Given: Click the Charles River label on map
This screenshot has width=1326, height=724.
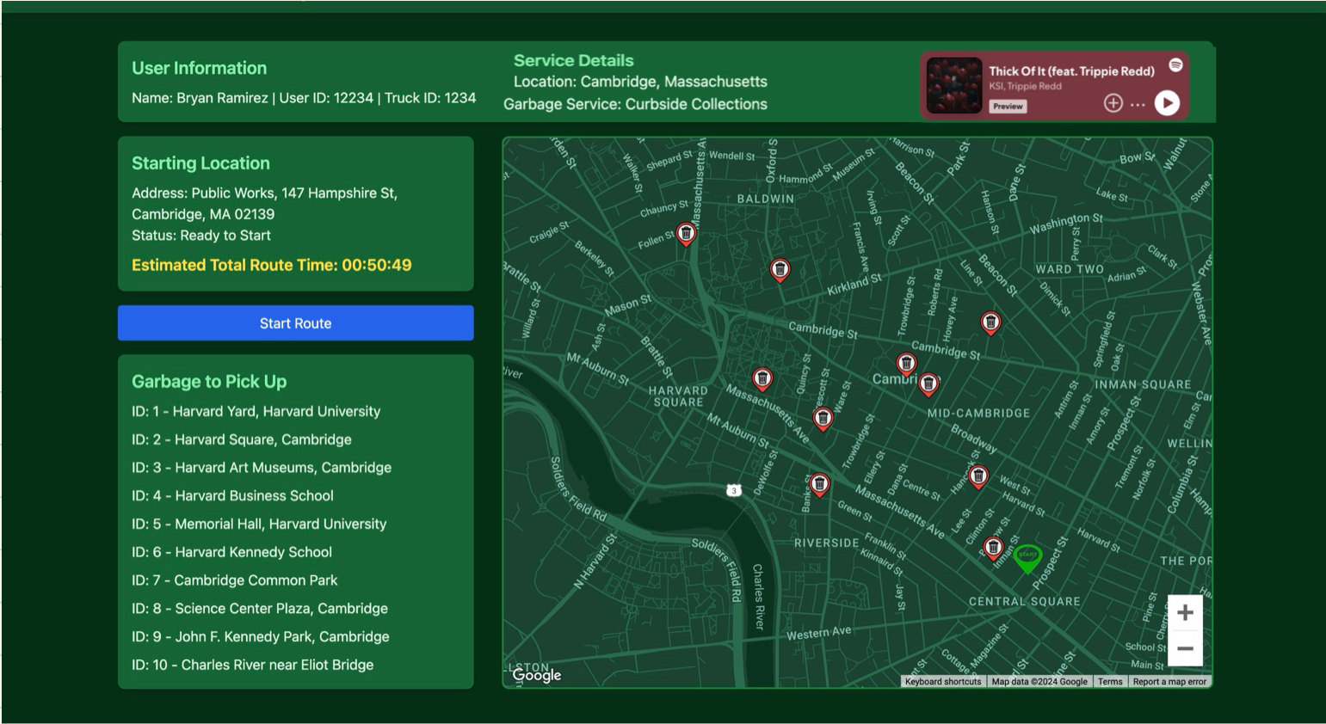Looking at the screenshot, I should tap(758, 597).
